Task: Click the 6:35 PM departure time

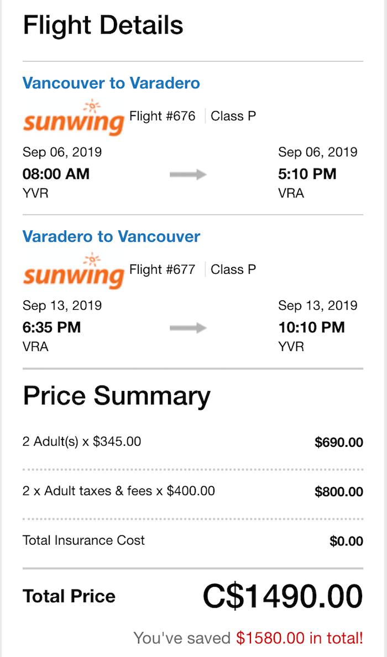Action: (51, 327)
